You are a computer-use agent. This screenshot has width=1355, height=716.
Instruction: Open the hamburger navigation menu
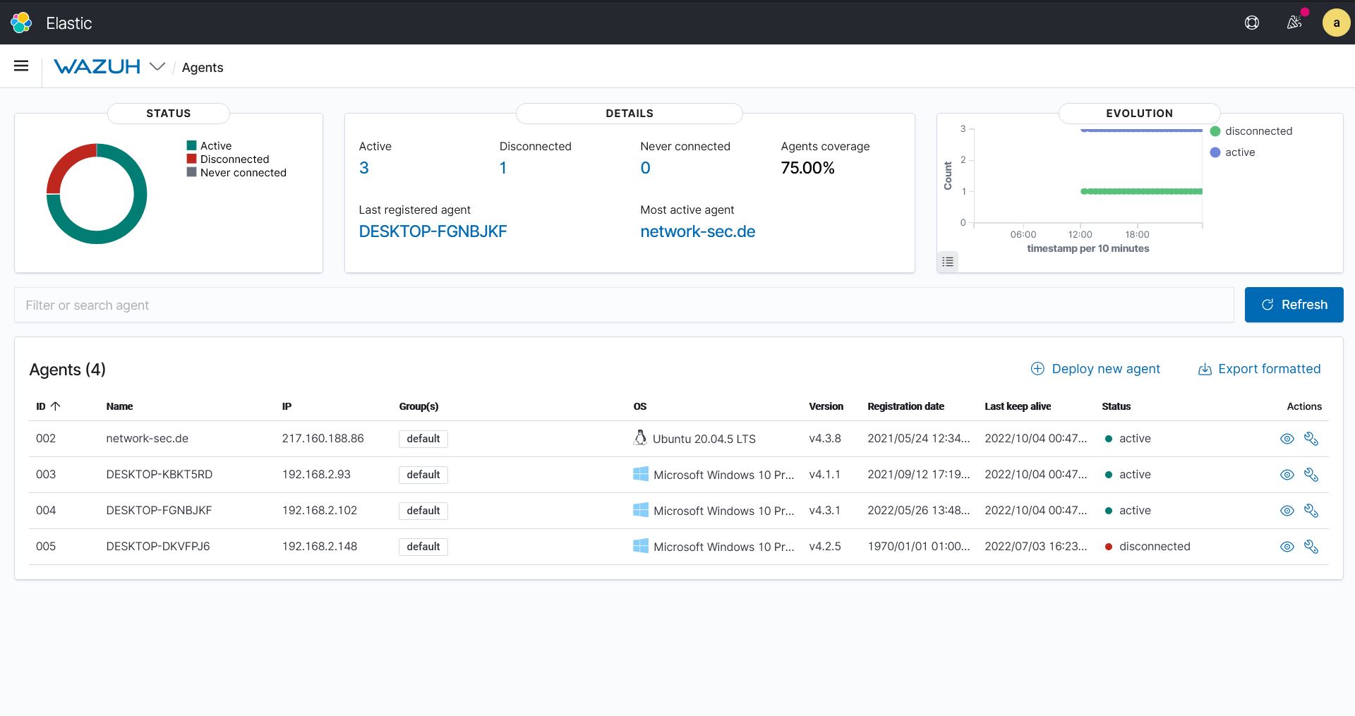21,66
